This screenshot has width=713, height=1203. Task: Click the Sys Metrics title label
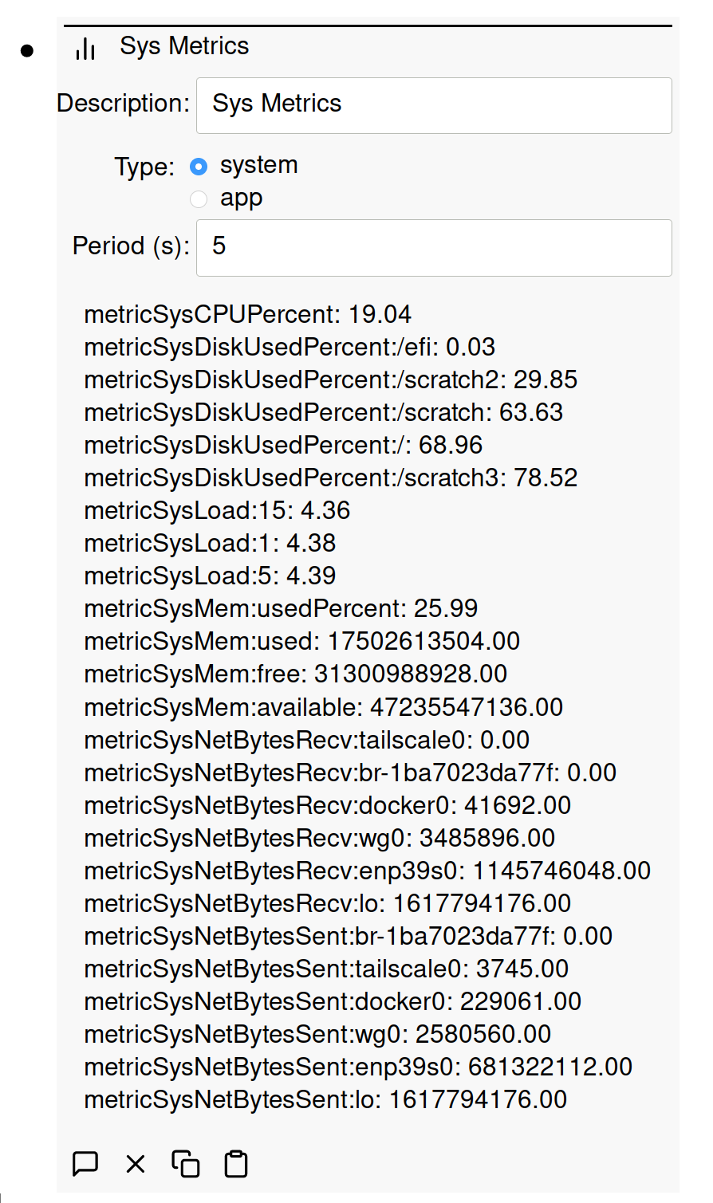[x=184, y=45]
